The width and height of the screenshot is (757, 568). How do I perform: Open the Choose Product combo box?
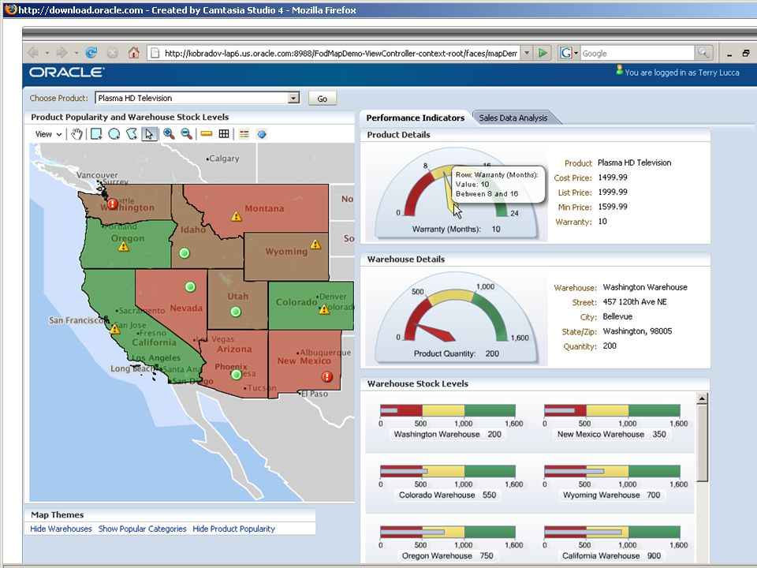(x=197, y=98)
